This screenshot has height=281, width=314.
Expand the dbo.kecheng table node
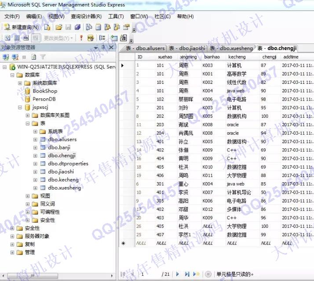(x=35, y=180)
